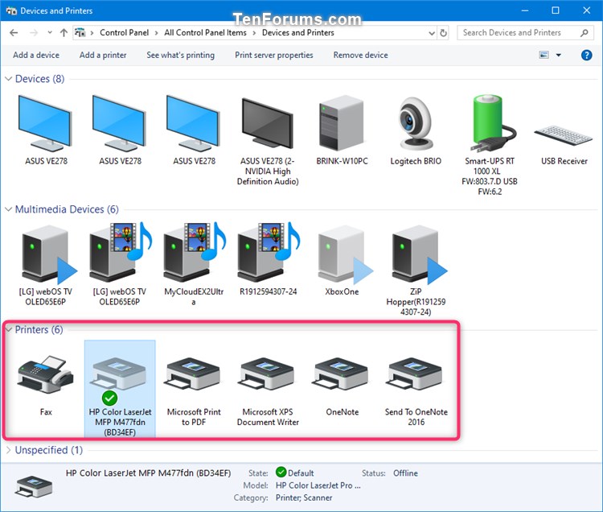
Task: Click Add a device
Action: 36,55
